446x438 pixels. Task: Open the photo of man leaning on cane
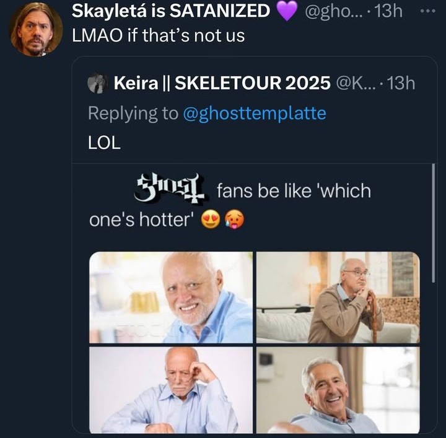[x=338, y=297]
